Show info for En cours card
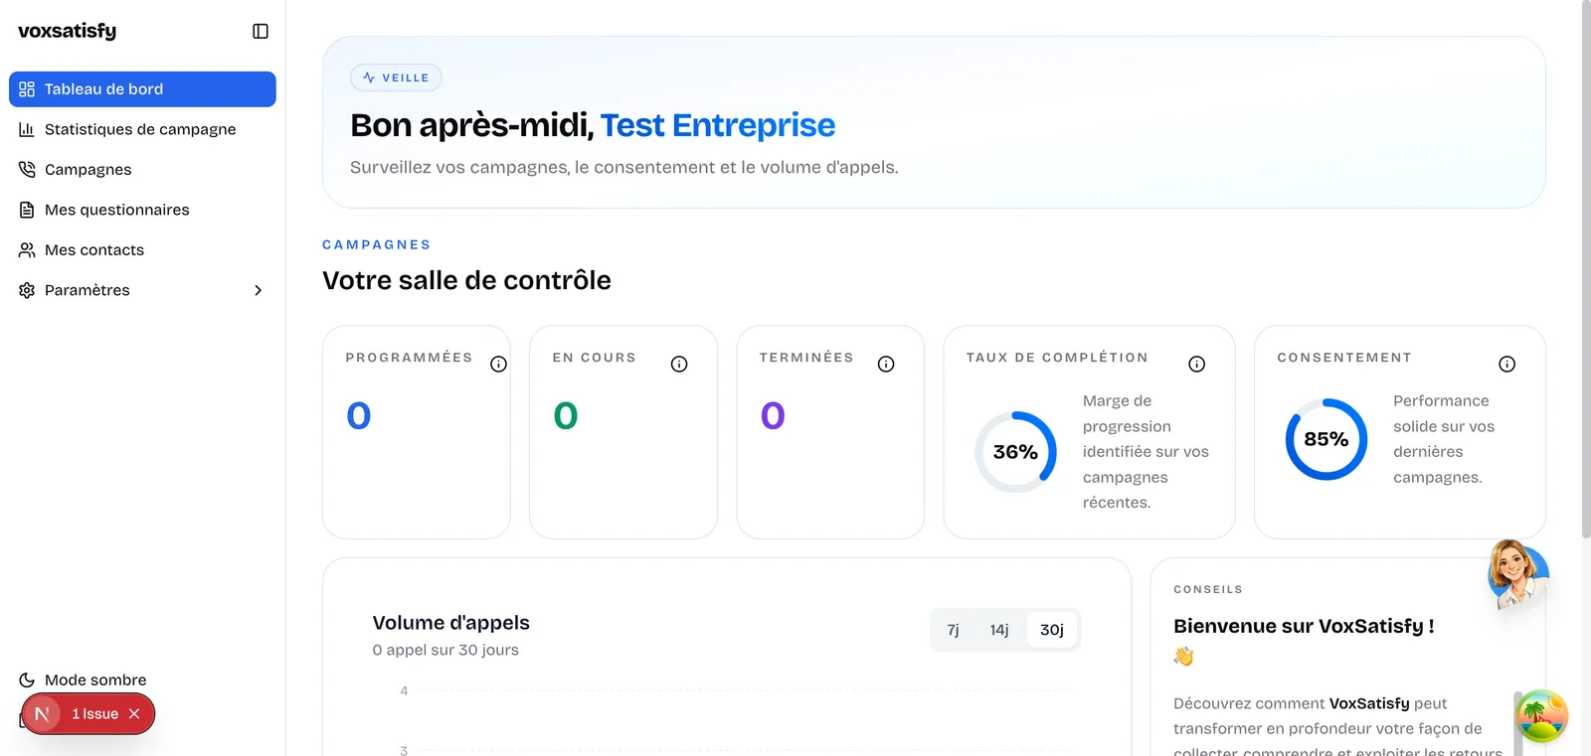 [x=679, y=365]
